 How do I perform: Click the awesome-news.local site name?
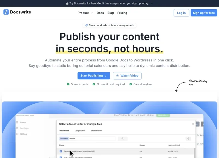(25, 115)
